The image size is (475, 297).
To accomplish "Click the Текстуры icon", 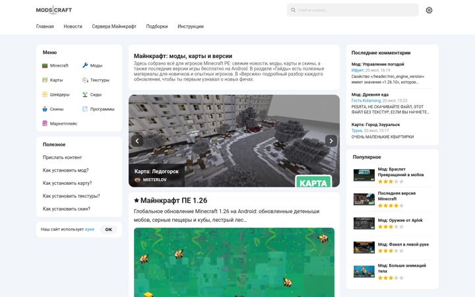I will (85, 80).
